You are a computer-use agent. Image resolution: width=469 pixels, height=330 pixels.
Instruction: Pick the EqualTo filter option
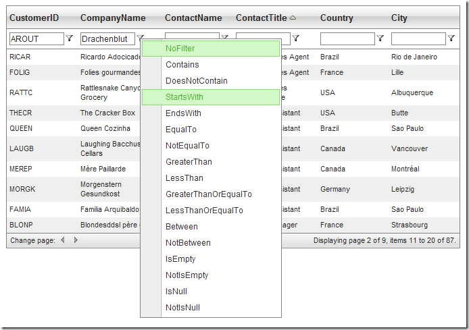(x=181, y=130)
